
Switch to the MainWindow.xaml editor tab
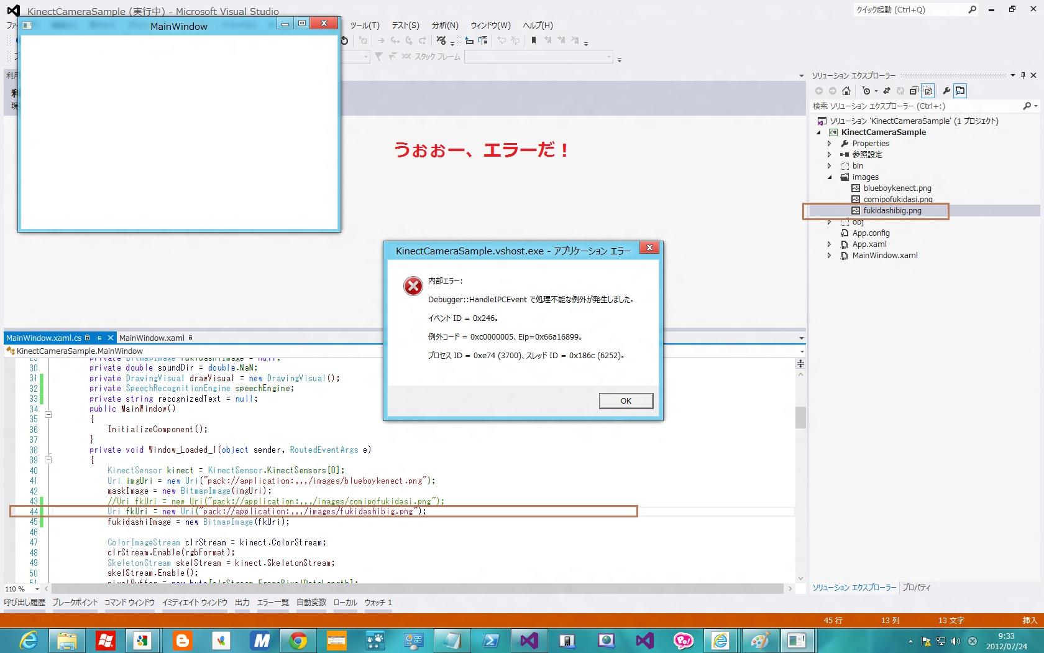[x=152, y=338]
